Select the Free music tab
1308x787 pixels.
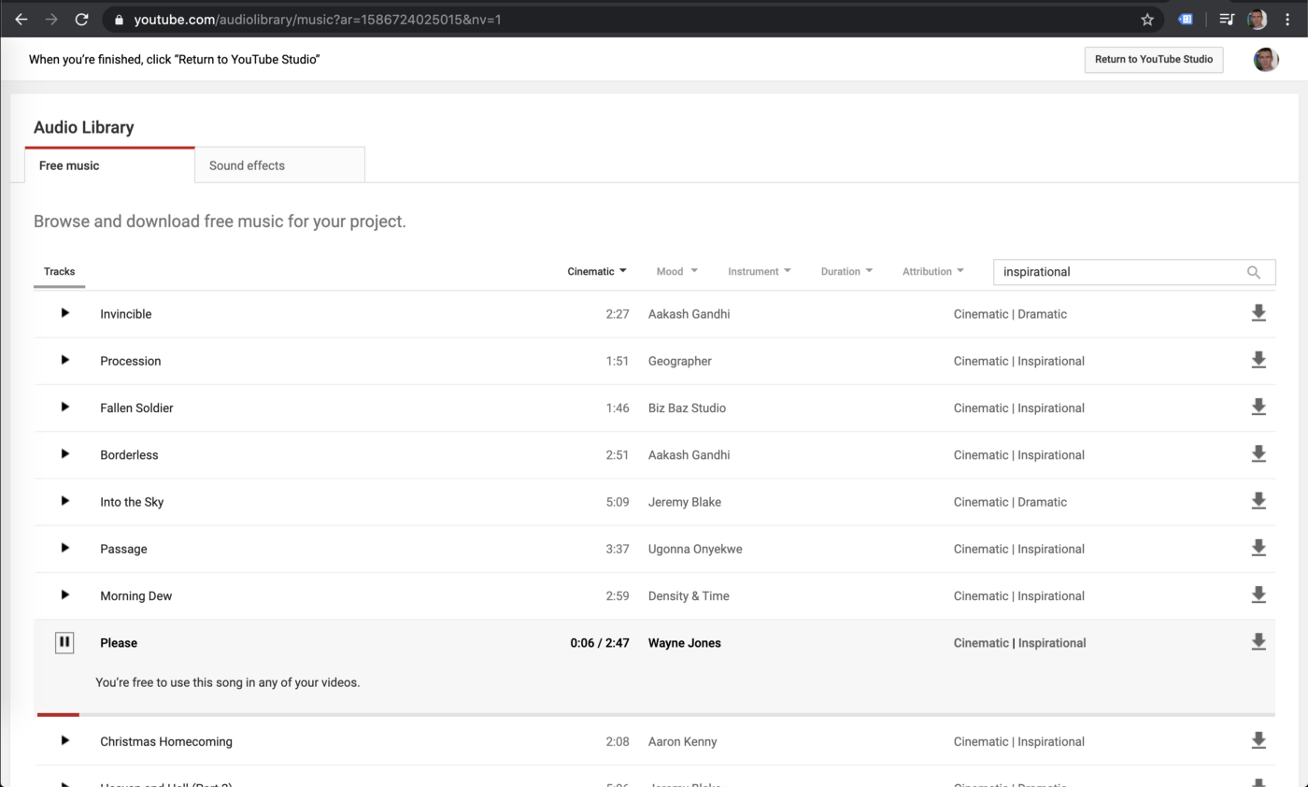109,165
